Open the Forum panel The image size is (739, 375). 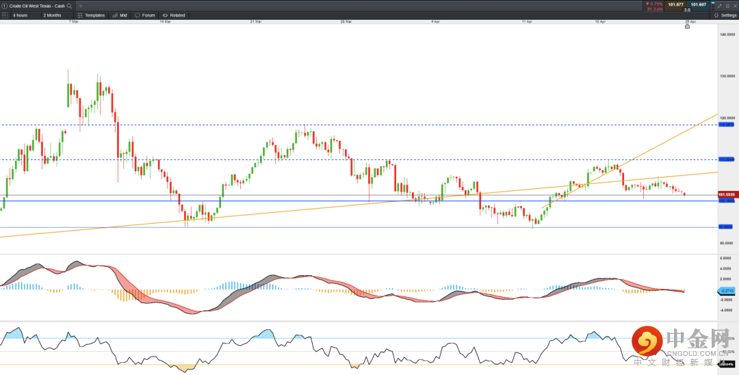pyautogui.click(x=144, y=15)
